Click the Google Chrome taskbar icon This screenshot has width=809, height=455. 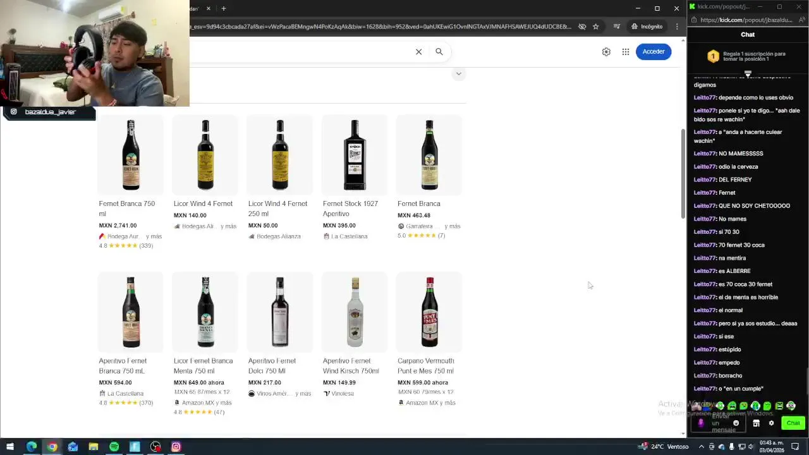pyautogui.click(x=52, y=447)
